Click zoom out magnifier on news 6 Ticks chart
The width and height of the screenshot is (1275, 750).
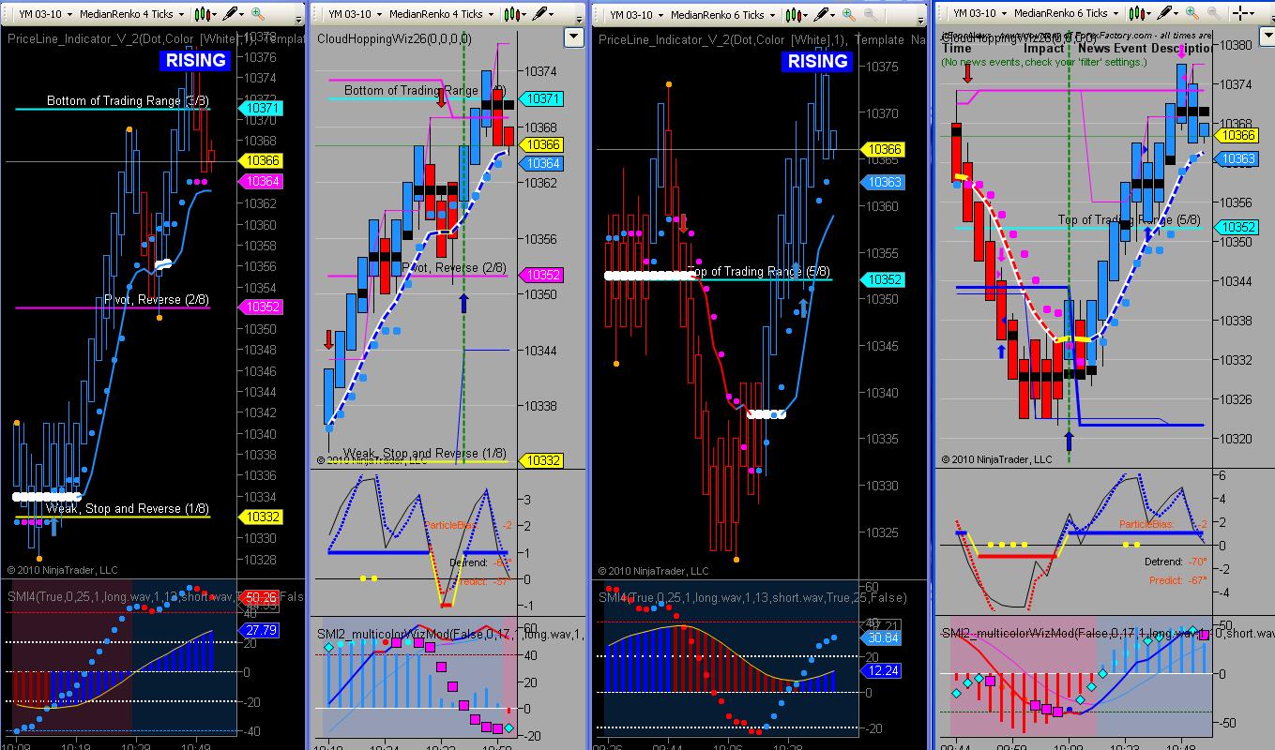point(1216,14)
